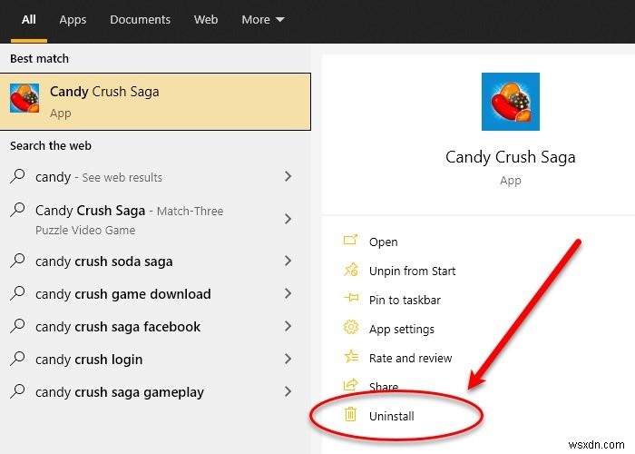Select 'candy crush saga gameplay' suggestion

pos(119,392)
